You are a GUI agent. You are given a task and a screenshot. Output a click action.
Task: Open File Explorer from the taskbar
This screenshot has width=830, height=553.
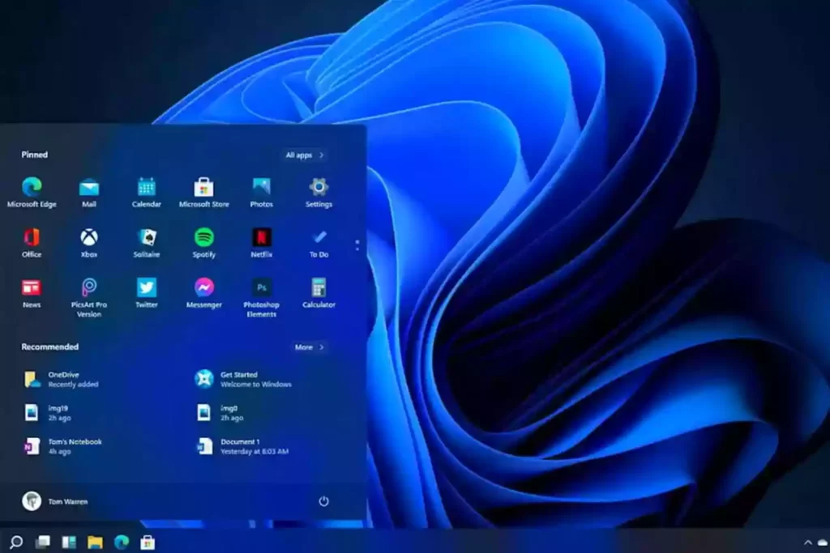96,542
